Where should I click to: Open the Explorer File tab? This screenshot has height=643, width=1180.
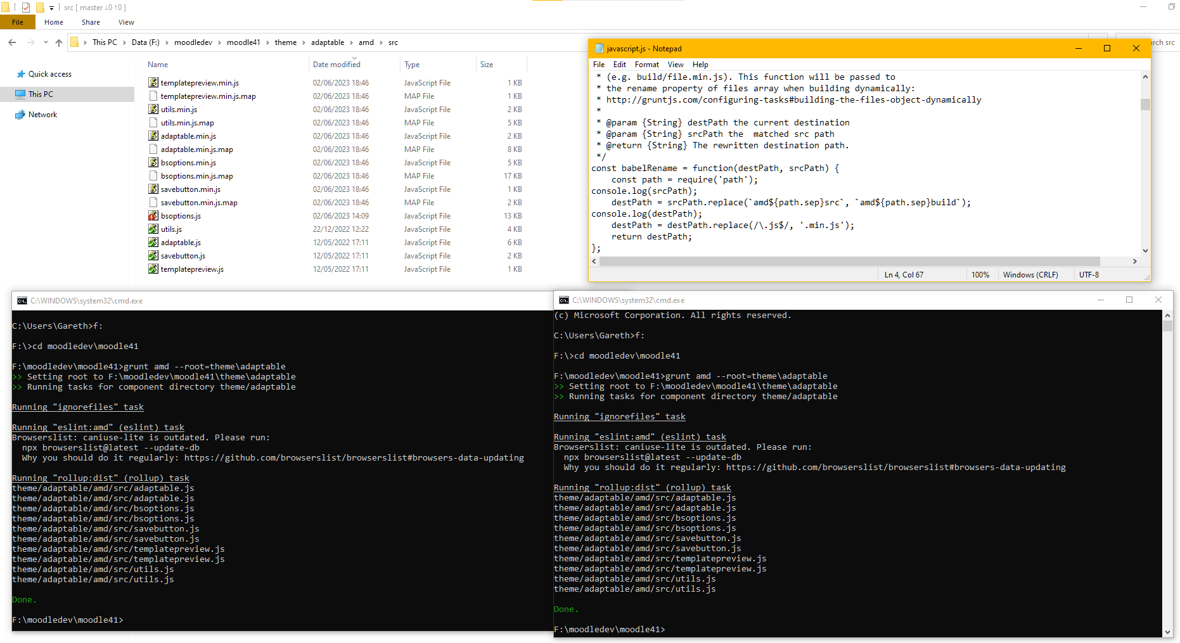[18, 22]
